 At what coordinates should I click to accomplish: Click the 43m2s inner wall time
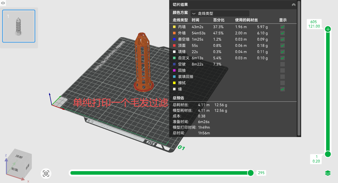click(x=197, y=27)
